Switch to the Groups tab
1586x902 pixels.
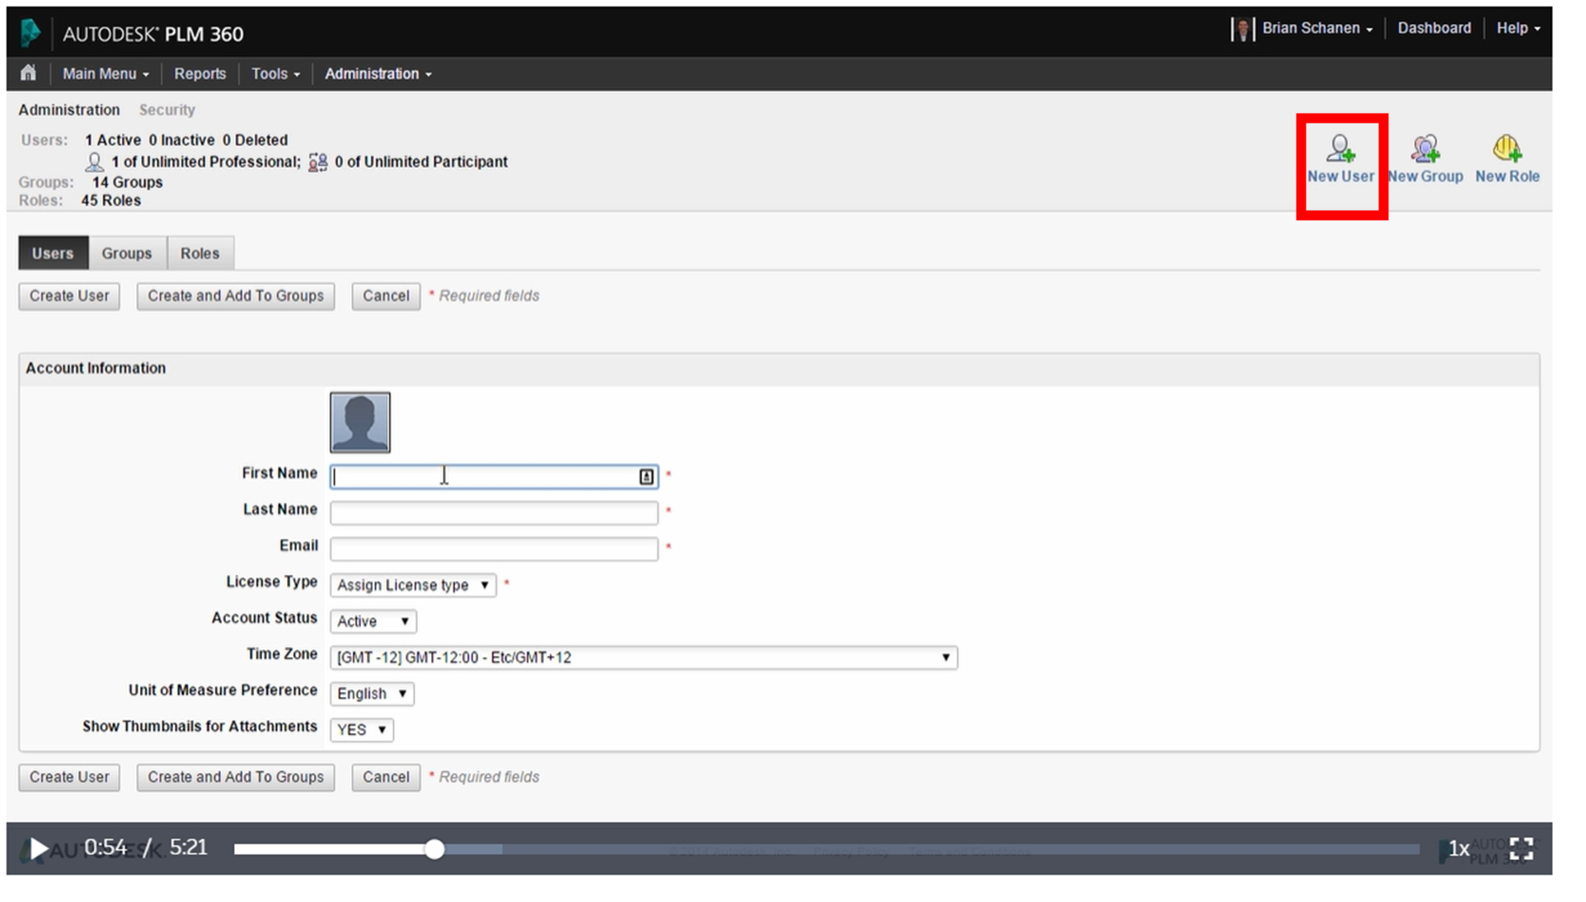click(x=127, y=253)
